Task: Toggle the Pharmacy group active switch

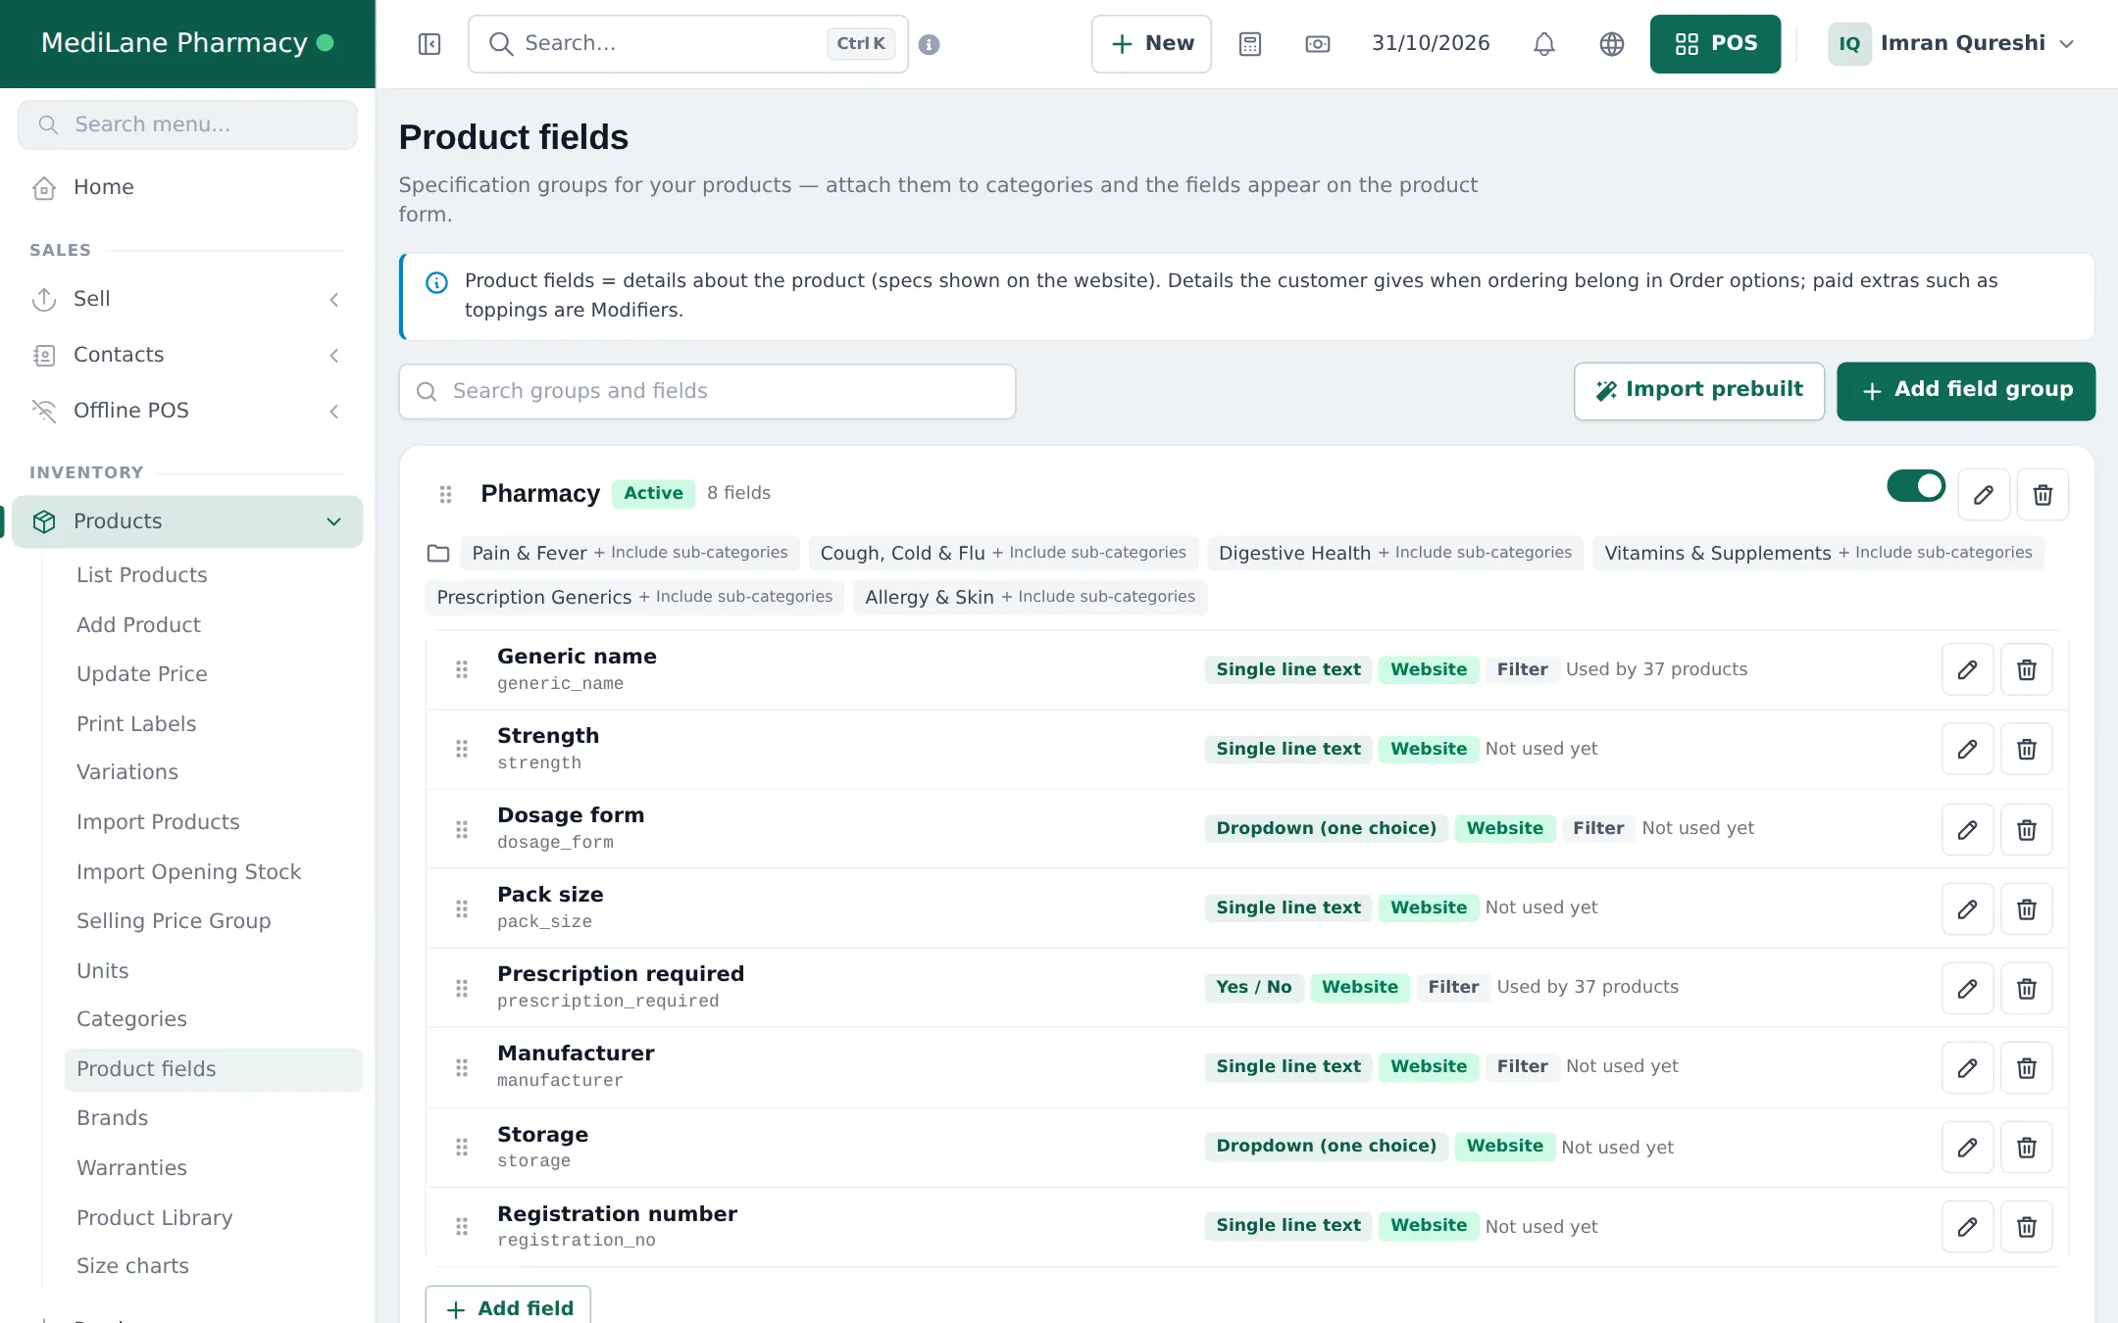Action: pos(1916,486)
